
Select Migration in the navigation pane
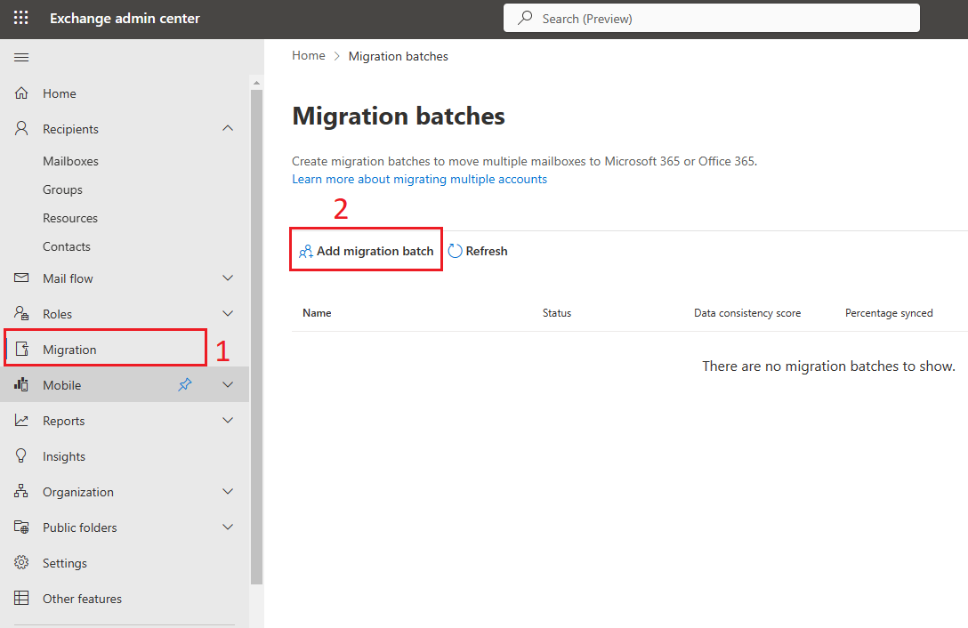[x=105, y=349]
